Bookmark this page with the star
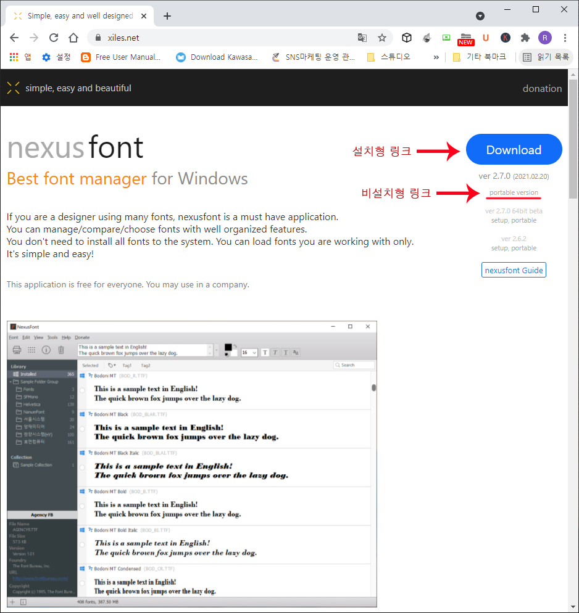This screenshot has width=579, height=613. click(x=382, y=38)
